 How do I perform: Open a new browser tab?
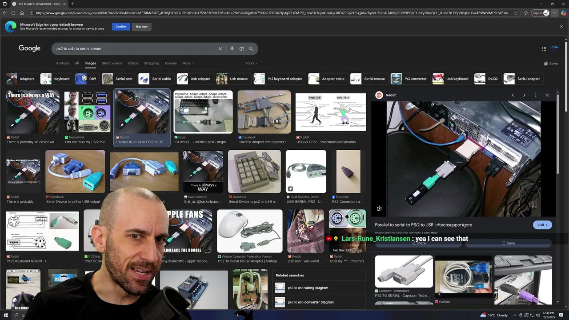pyautogui.click(x=72, y=4)
